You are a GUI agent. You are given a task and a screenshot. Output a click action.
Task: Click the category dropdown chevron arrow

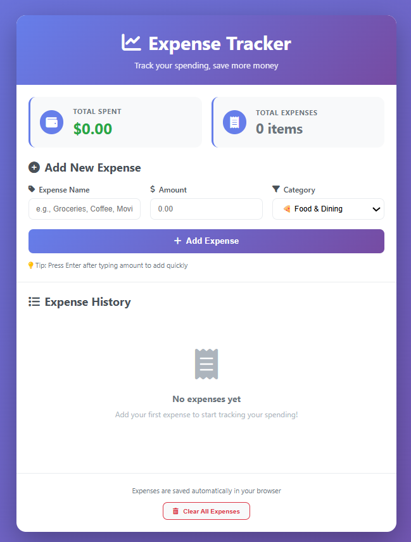pyautogui.click(x=376, y=209)
